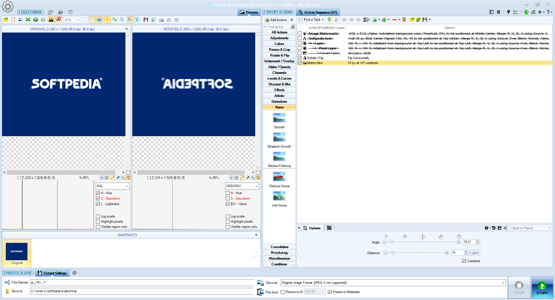
Task: Add the Bilateral Smooth action
Action: point(279,140)
